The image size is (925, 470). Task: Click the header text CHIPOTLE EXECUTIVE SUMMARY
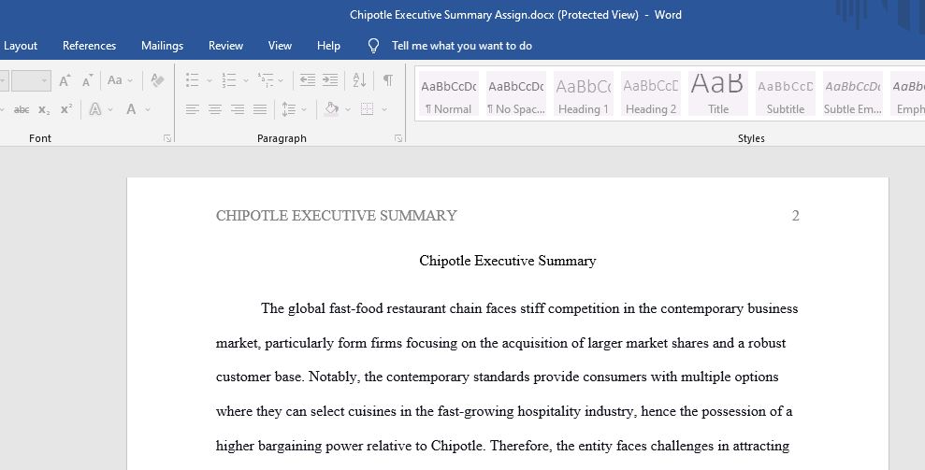pyautogui.click(x=337, y=216)
